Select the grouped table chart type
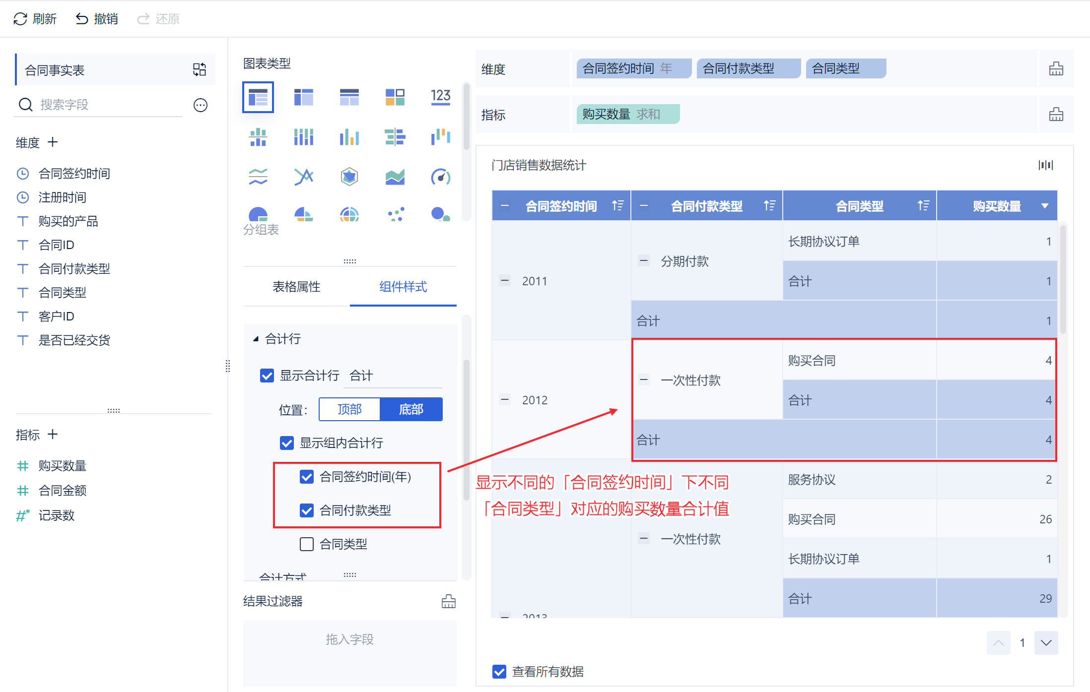 258,97
